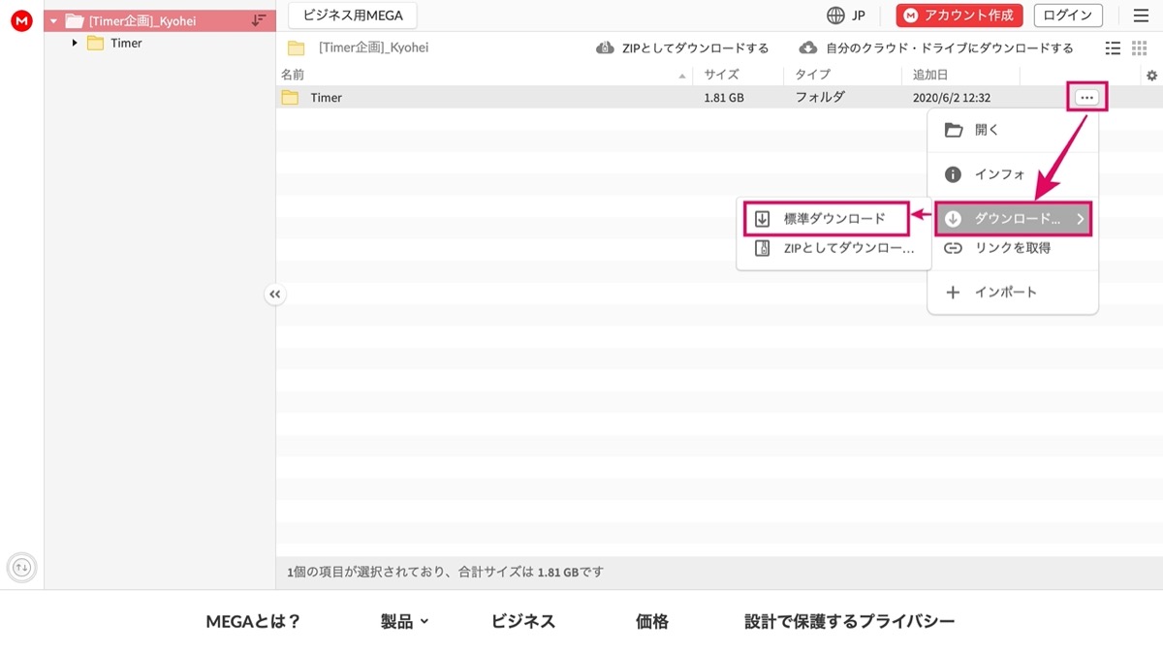Select インフォ in the context menu
This screenshot has height=653, width=1163.
pyautogui.click(x=1013, y=174)
